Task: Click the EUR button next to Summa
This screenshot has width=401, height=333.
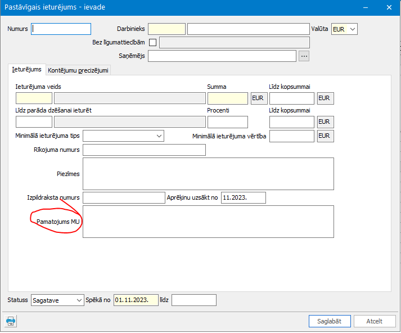Action: pos(258,98)
